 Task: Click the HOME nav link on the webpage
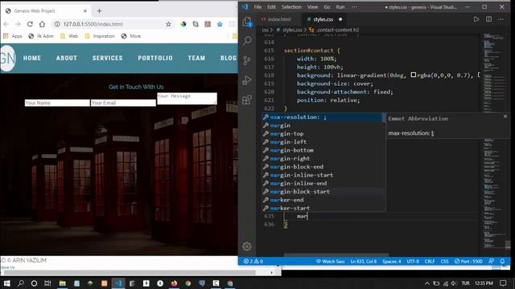pos(32,58)
